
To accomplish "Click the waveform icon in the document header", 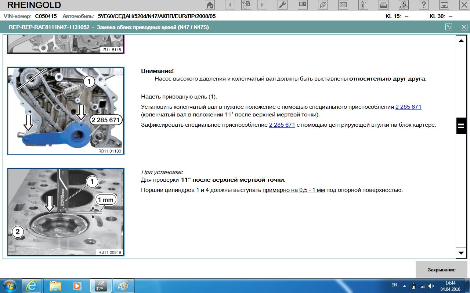I will pos(449,27).
